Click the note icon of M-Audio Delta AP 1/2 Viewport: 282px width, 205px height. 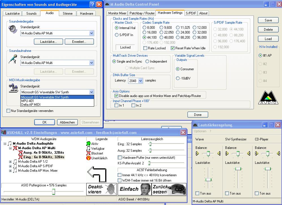pyautogui.click(x=15, y=162)
